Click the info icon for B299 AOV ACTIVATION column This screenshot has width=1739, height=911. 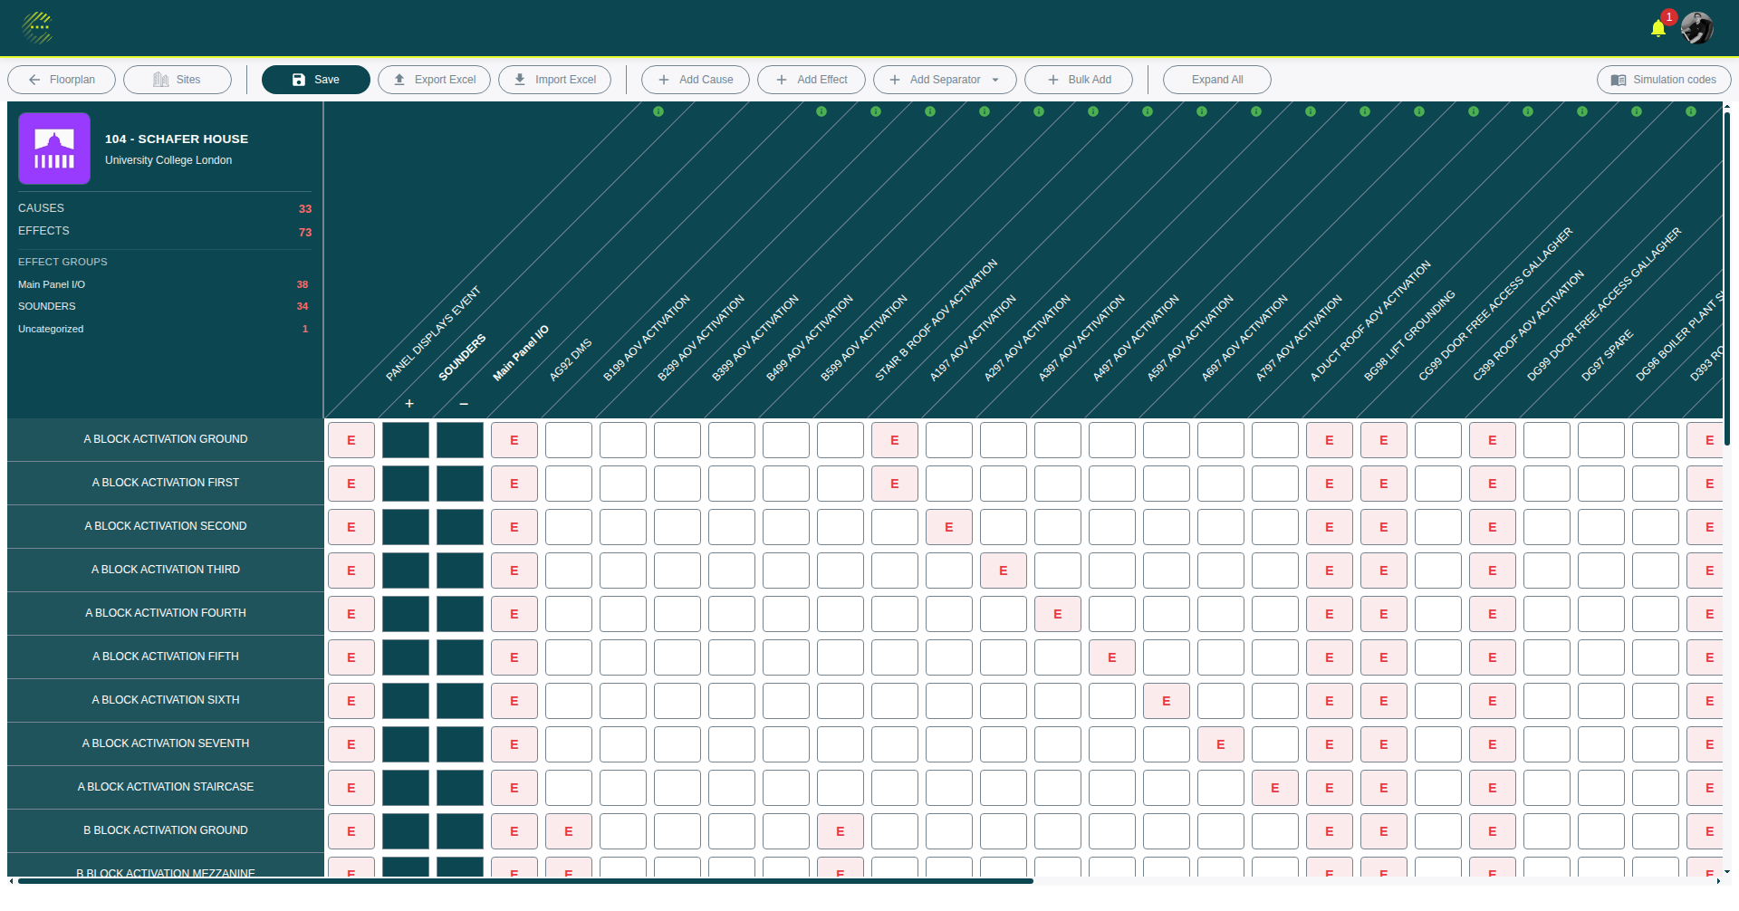930,111
